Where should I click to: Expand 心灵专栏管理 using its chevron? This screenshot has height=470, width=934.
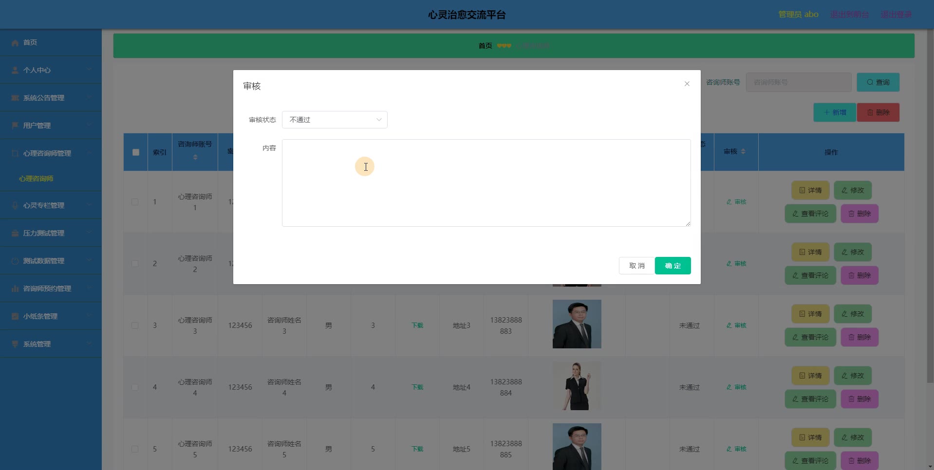coord(89,205)
